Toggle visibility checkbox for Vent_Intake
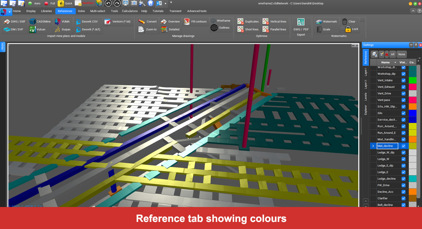This screenshot has height=229, width=422. pyautogui.click(x=403, y=81)
